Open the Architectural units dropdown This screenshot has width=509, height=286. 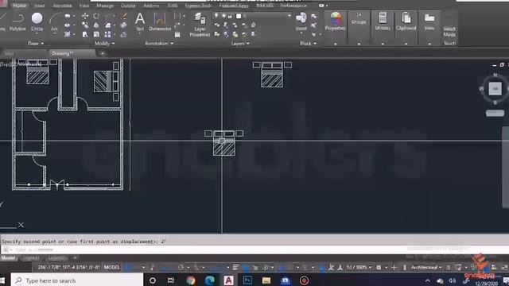pyautogui.click(x=426, y=267)
